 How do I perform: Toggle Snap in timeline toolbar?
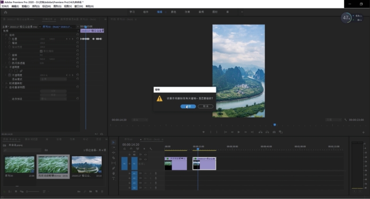point(131,149)
